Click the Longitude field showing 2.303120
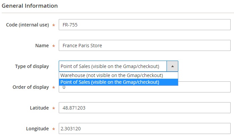The image size is (234, 137). (144, 129)
